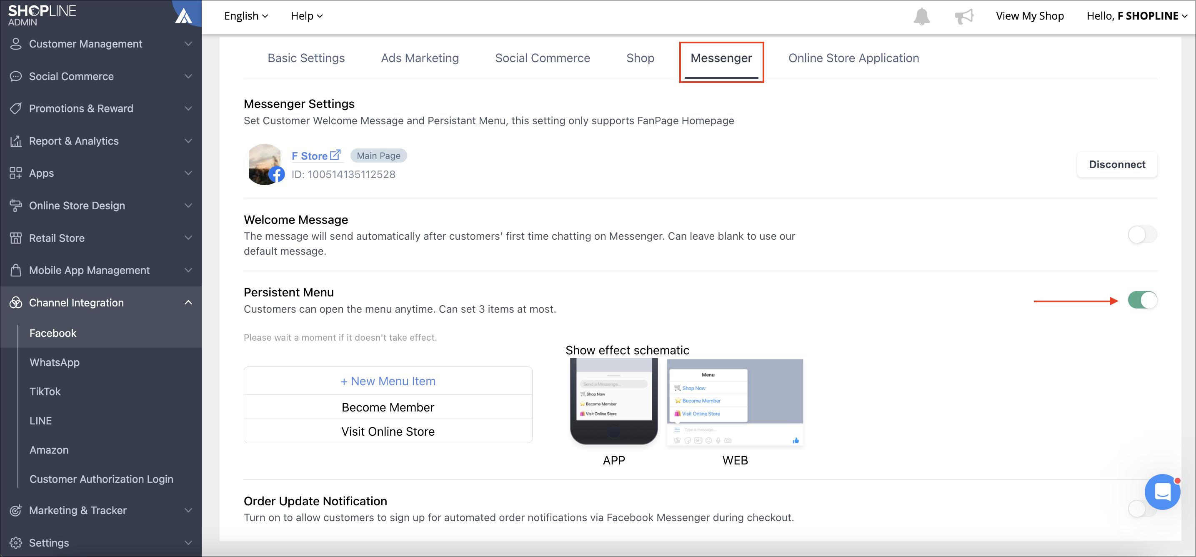This screenshot has width=1196, height=557.
Task: Collapse the Channel Integration section
Action: coord(188,302)
